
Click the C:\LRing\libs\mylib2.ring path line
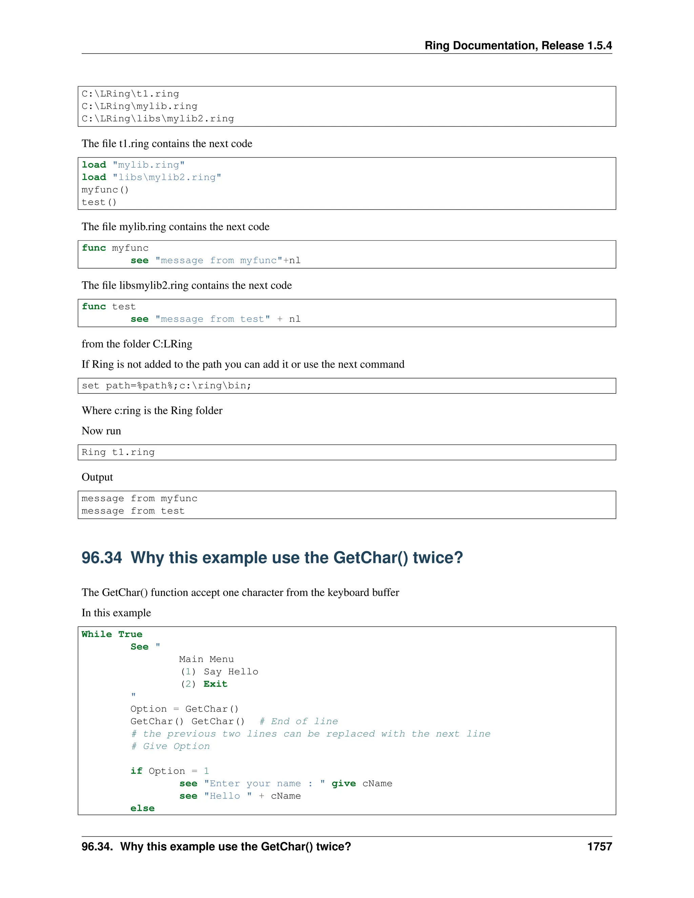coord(158,119)
